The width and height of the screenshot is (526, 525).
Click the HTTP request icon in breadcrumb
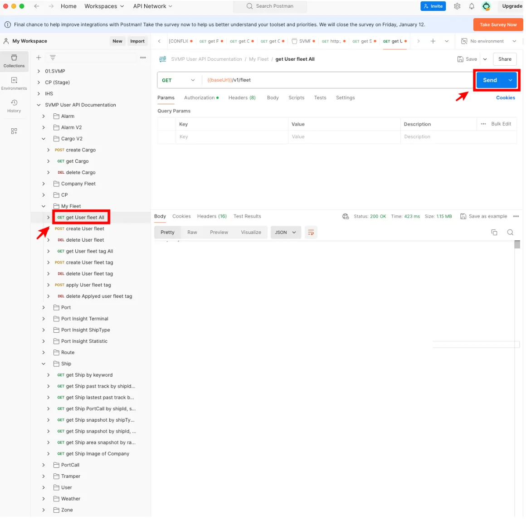tap(163, 59)
